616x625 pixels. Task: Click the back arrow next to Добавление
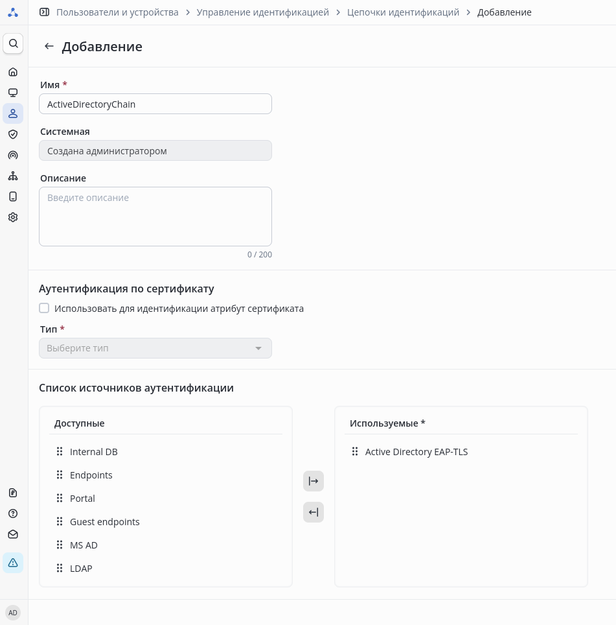click(x=49, y=46)
